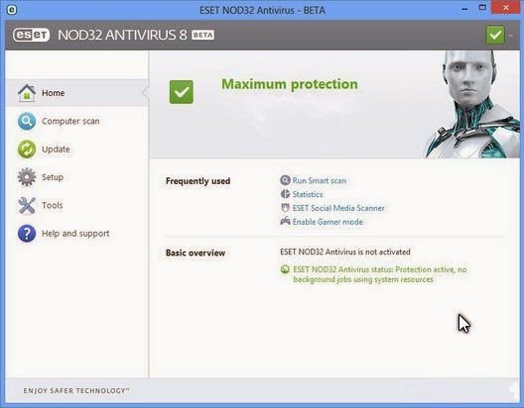Viewport: 524px width, 408px height.
Task: Click the Tools wrench icon
Action: [x=27, y=205]
